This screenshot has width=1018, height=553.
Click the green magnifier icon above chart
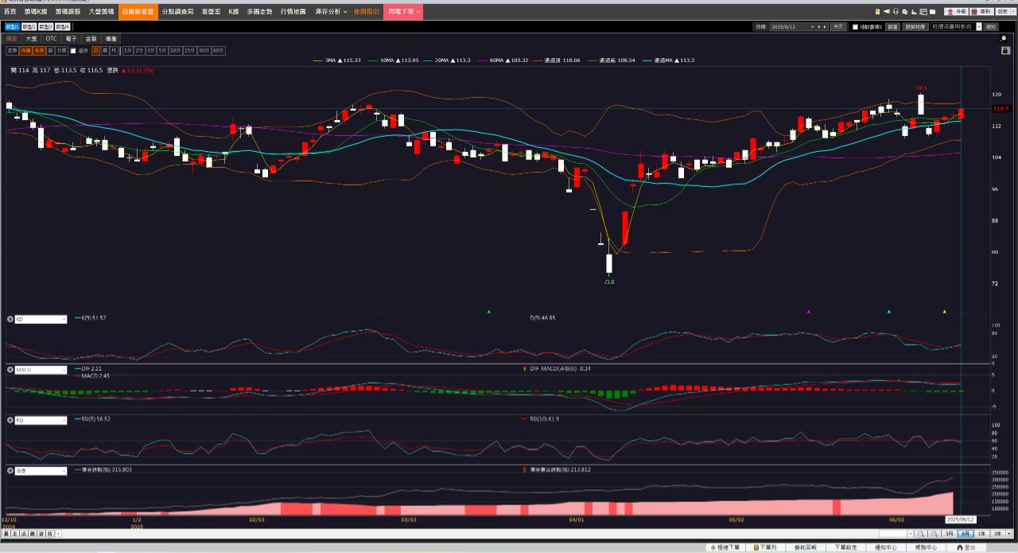click(x=1004, y=38)
